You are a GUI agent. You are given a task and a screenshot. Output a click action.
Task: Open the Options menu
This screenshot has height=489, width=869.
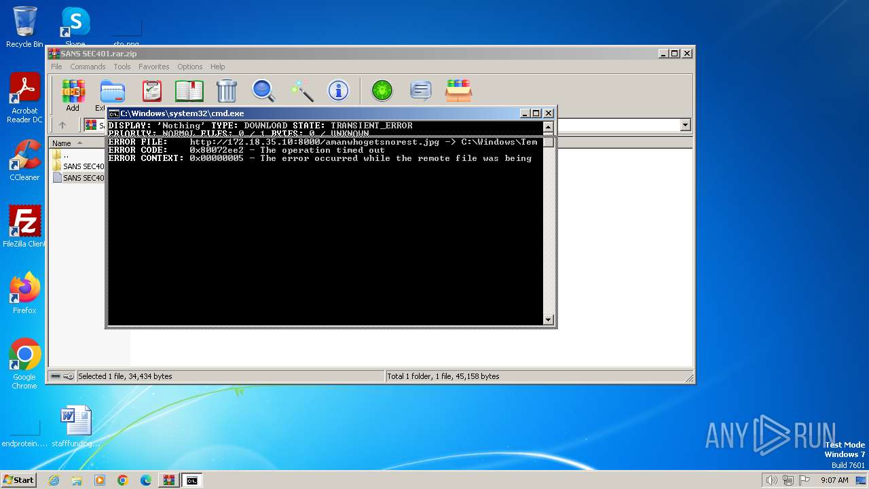190,67
